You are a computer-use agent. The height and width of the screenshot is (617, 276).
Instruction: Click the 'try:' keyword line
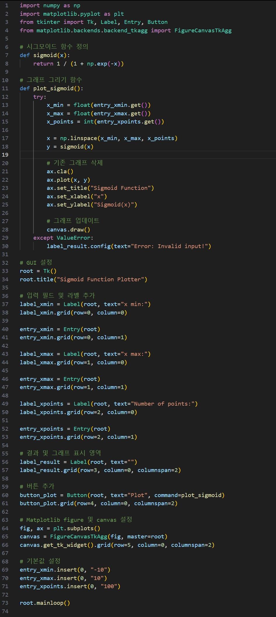pyautogui.click(x=40, y=97)
